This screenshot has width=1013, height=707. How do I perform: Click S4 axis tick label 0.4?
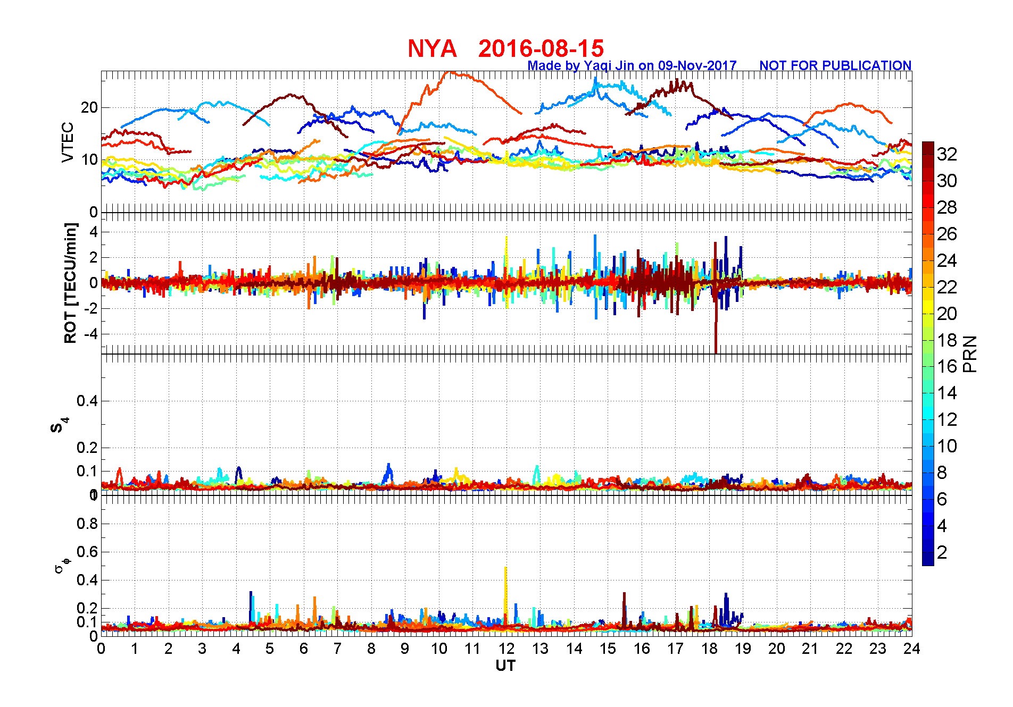87,401
